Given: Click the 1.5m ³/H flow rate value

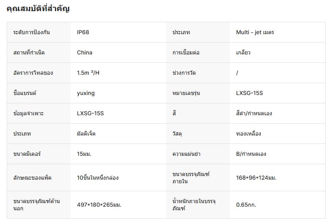Looking at the screenshot, I should (88, 73).
